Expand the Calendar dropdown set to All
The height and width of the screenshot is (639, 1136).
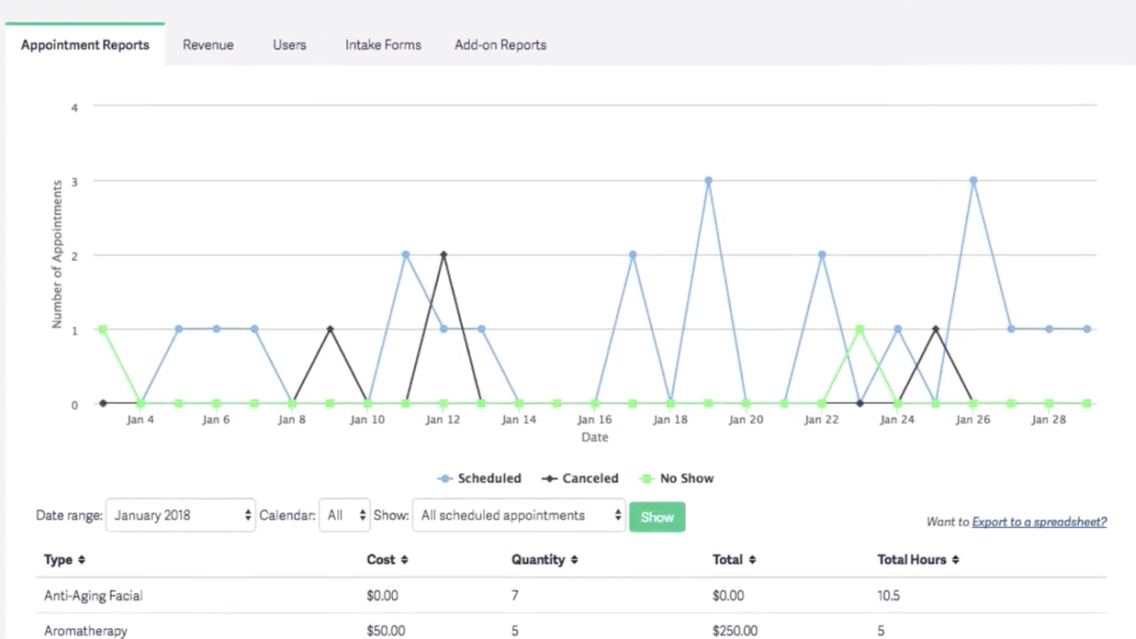click(345, 516)
